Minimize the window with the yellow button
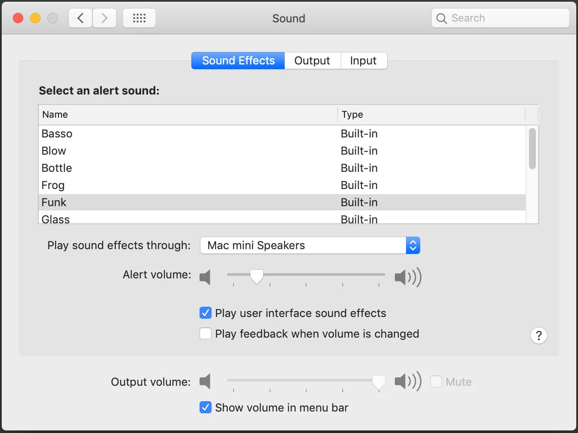The image size is (578, 433). [x=35, y=18]
